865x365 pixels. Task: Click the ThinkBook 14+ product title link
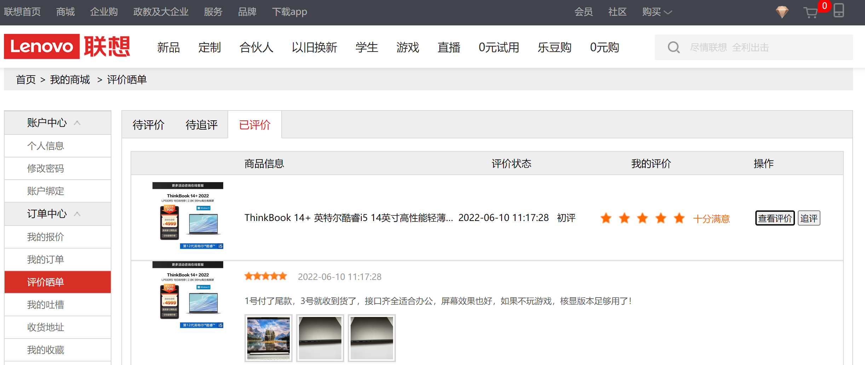pos(348,218)
